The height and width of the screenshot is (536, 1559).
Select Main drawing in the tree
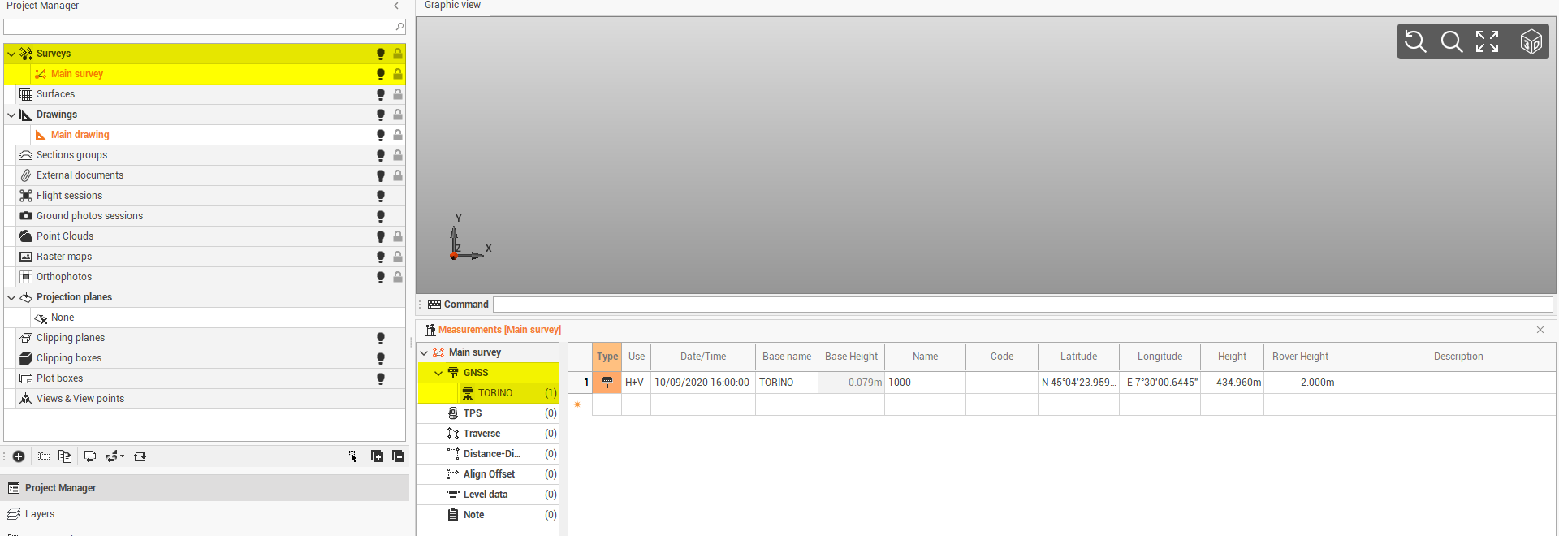[80, 135]
